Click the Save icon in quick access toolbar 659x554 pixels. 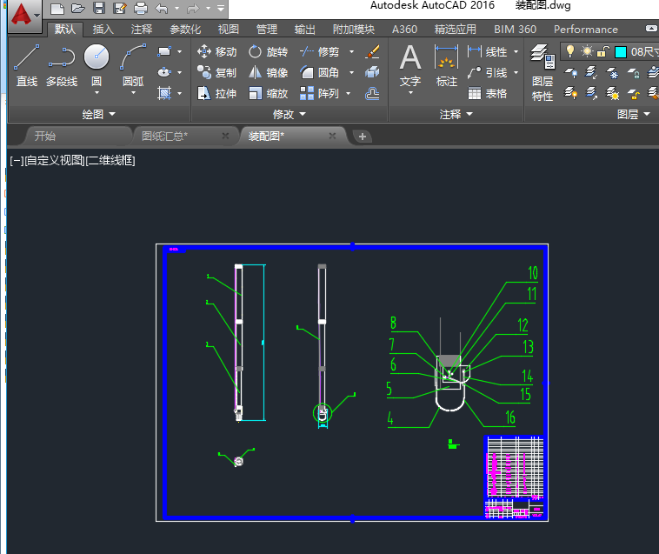pyautogui.click(x=99, y=9)
